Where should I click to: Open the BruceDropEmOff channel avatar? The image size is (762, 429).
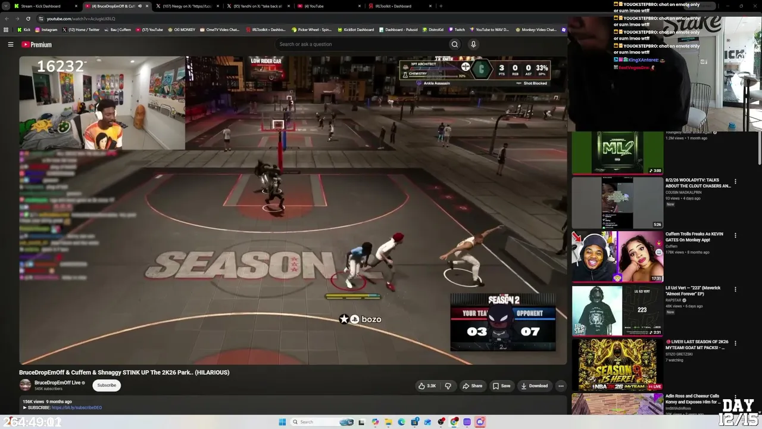point(26,385)
